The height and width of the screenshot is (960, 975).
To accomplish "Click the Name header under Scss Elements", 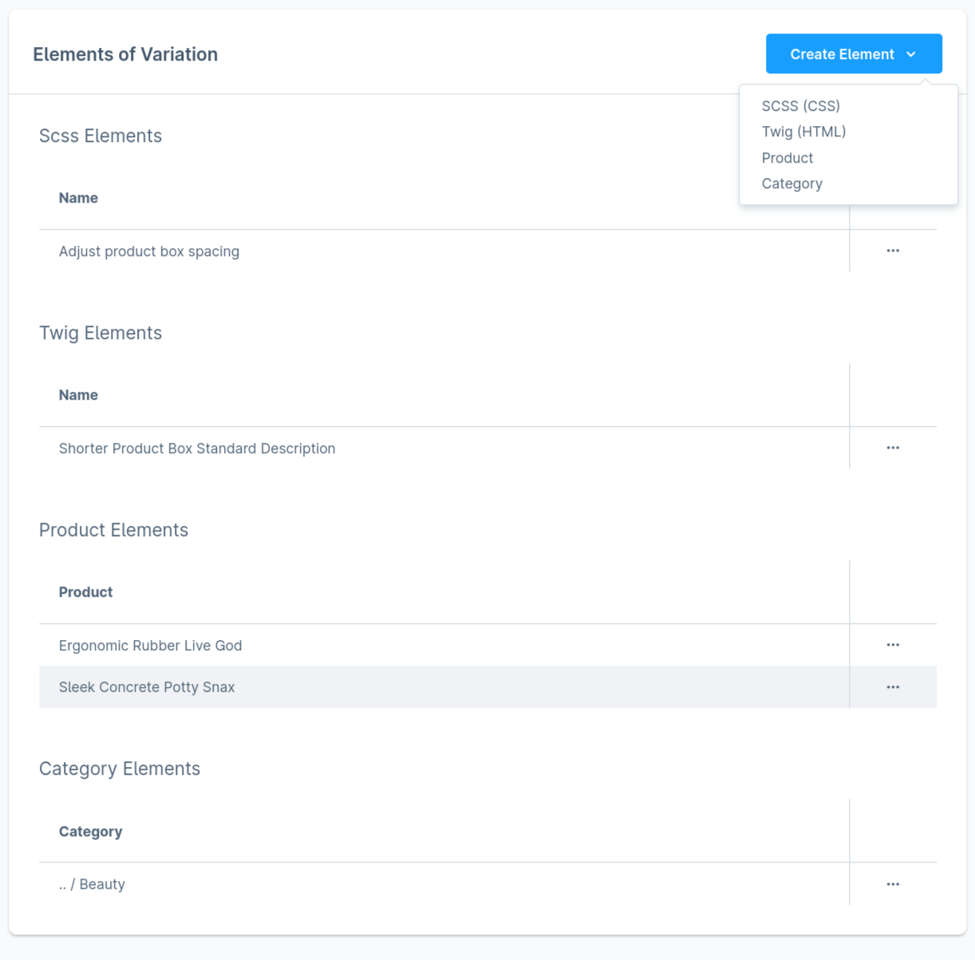I will tap(78, 198).
